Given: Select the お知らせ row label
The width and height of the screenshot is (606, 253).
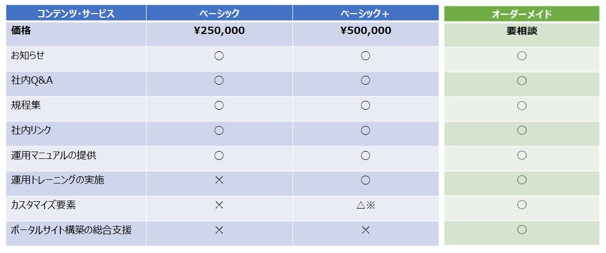Looking at the screenshot, I should coord(28,55).
